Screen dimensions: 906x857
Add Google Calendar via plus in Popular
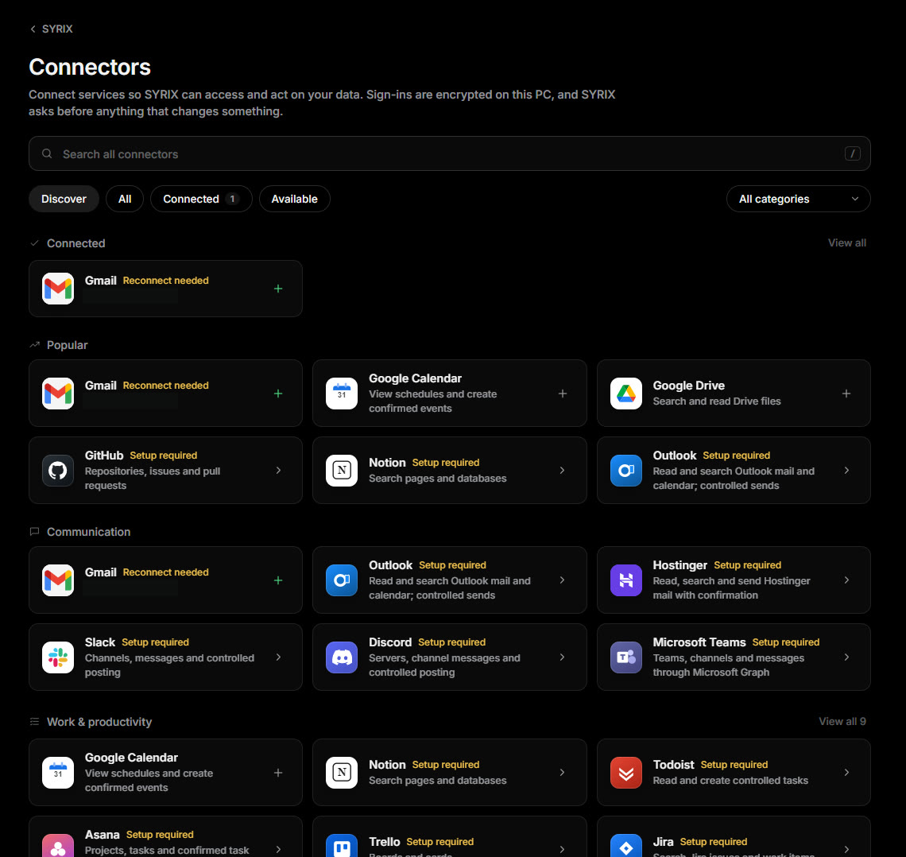562,394
